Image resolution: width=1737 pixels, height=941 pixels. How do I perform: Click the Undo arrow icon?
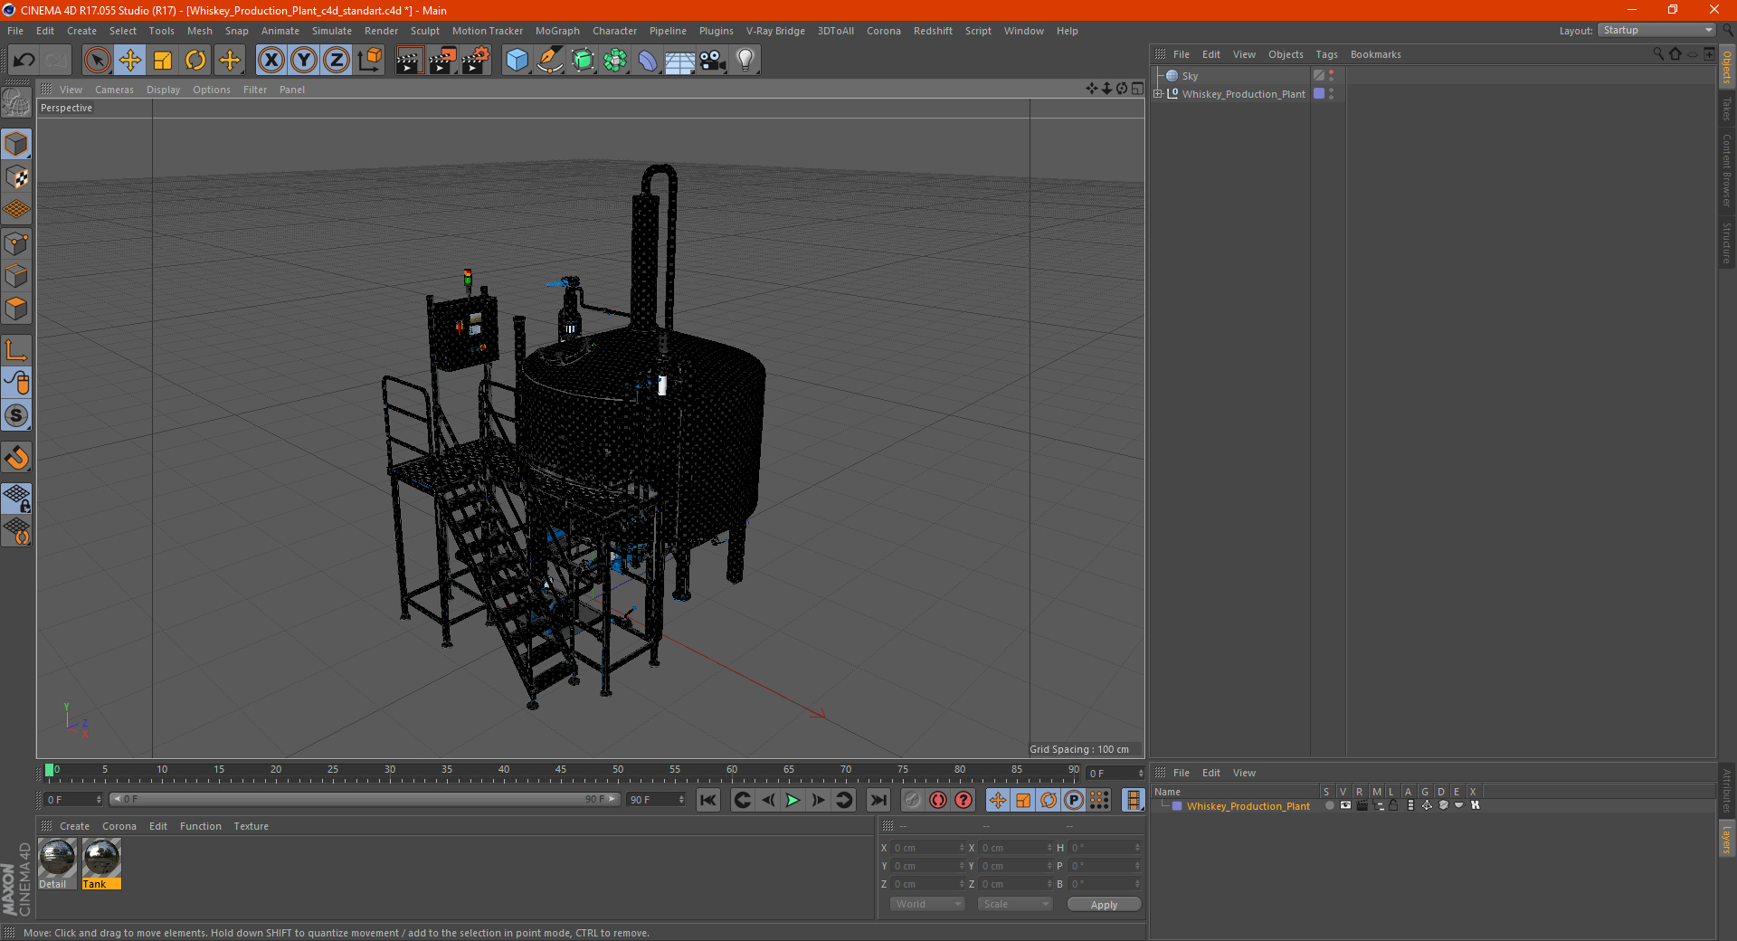(24, 61)
